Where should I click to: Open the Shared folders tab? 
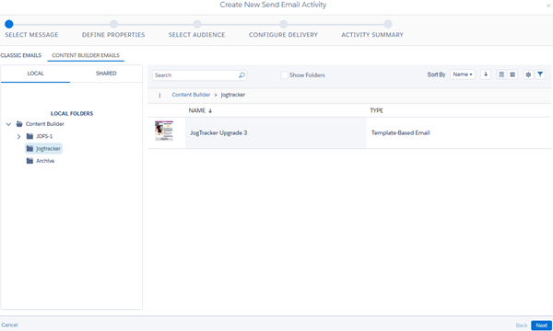point(106,74)
